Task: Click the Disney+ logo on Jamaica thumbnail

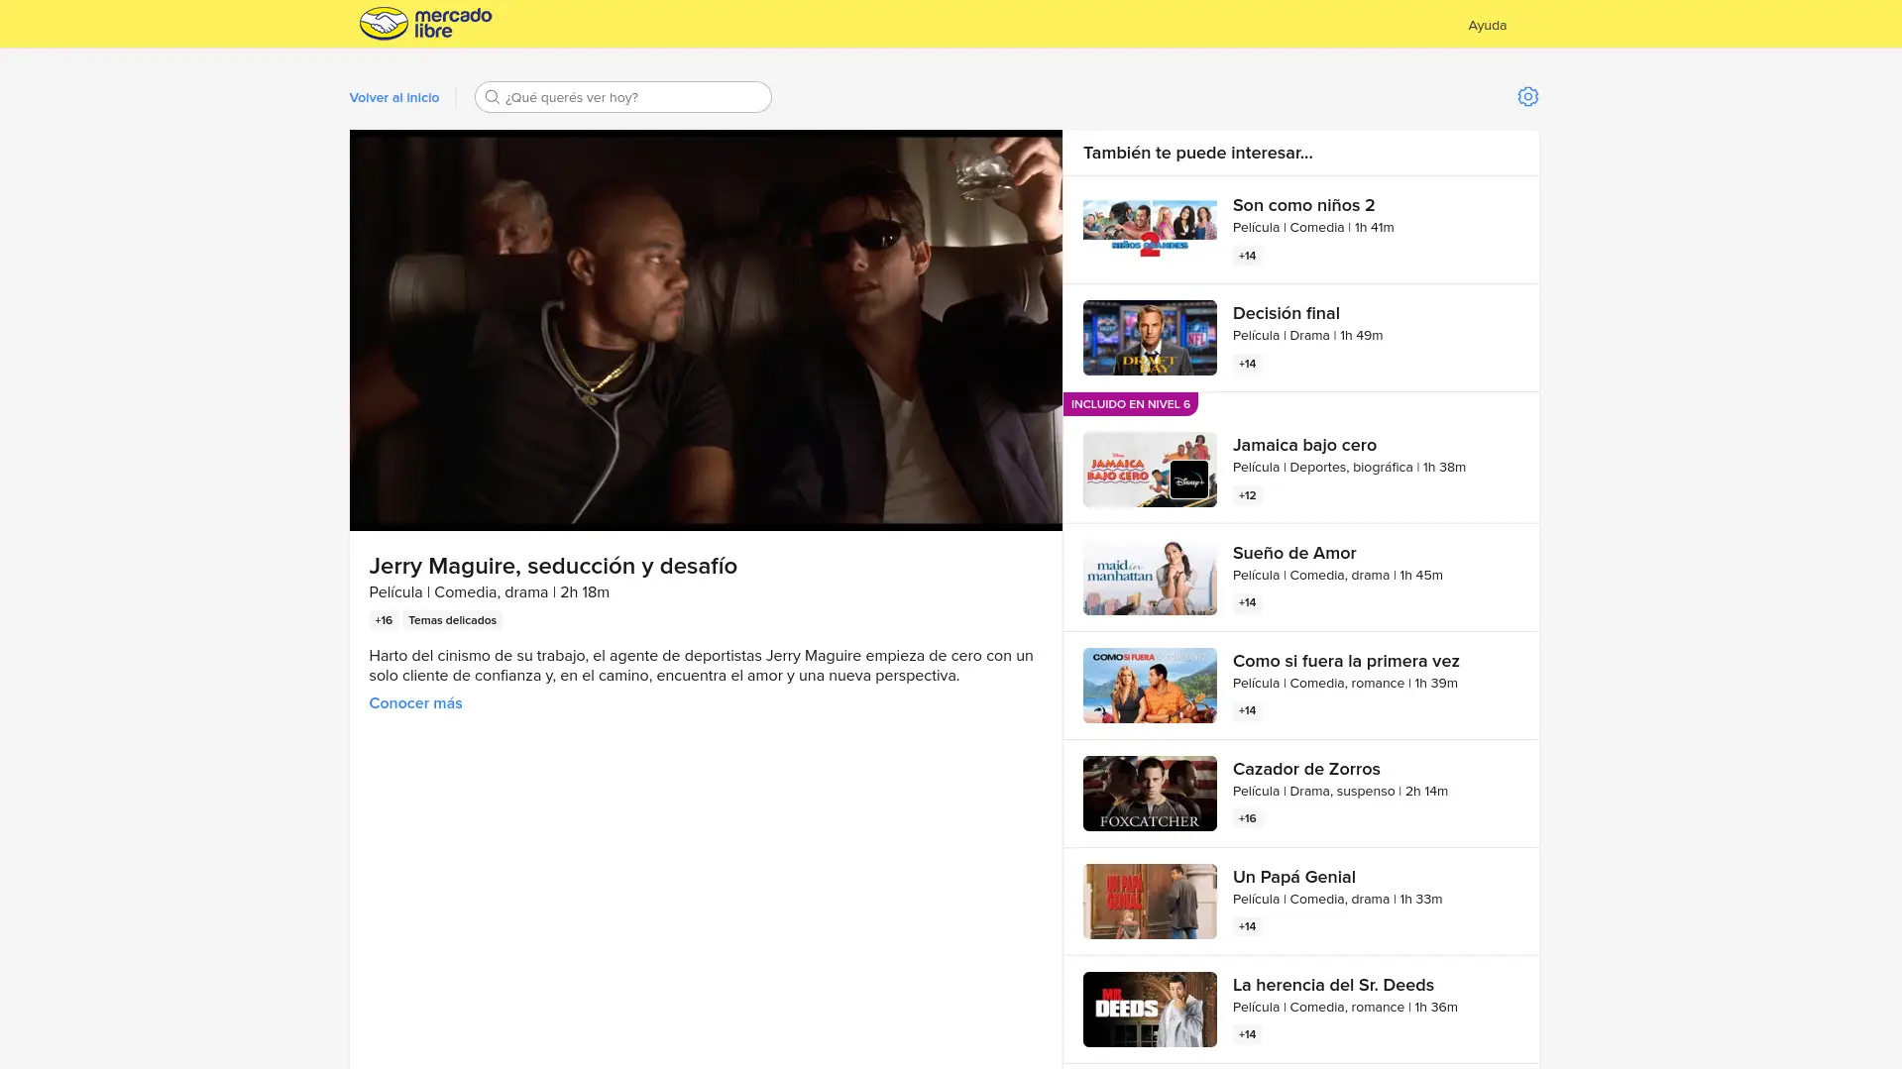Action: coord(1188,481)
